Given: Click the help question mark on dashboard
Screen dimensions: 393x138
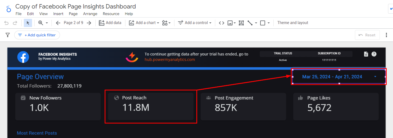Looking at the screenshot, I should 374,54.
